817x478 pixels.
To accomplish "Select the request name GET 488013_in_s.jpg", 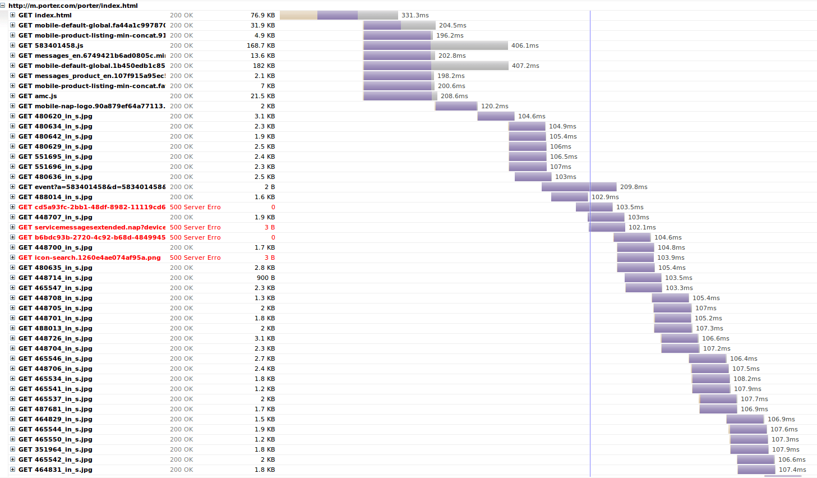I will [x=56, y=328].
